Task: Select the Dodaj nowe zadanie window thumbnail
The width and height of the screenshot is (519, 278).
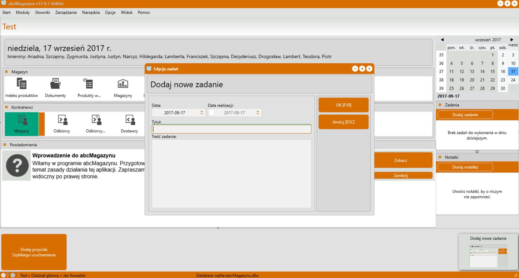Action: pos(488,251)
